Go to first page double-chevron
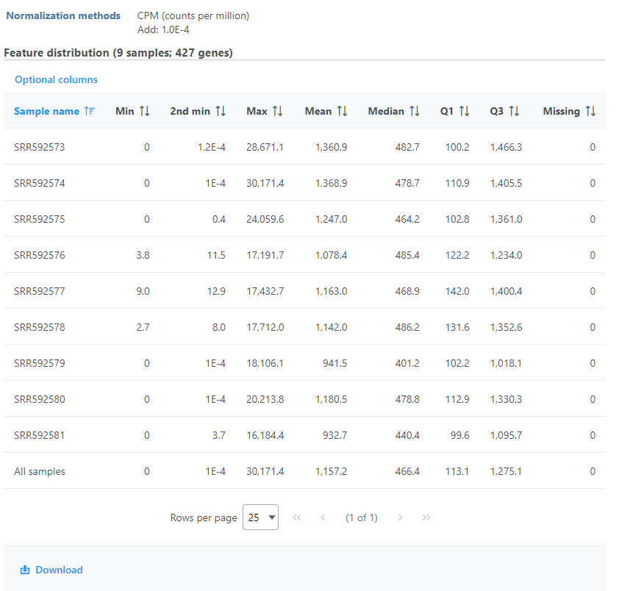 click(297, 517)
